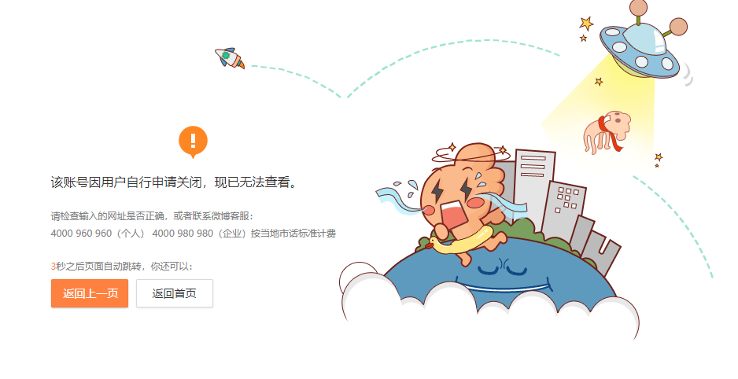Click the 4000 960 960 personal hotline number

point(81,234)
